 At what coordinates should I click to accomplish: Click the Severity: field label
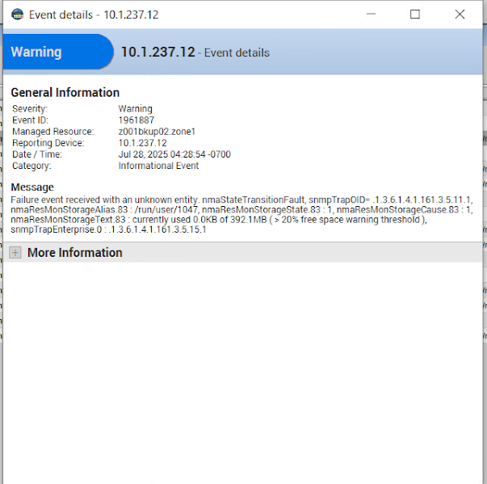[x=30, y=109]
